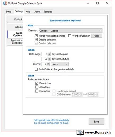Enable the Reminders attribute checkbox
115x137 pixels.
pos(37,91)
